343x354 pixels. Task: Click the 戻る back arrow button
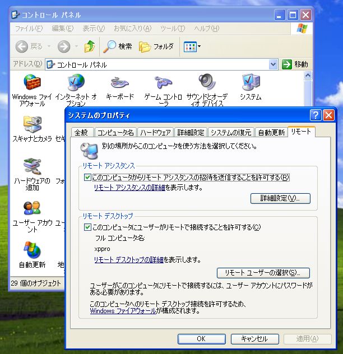[29, 46]
